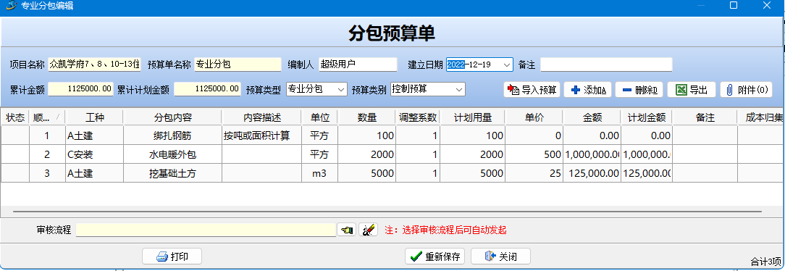Click the 删除 delete row button

point(639,90)
